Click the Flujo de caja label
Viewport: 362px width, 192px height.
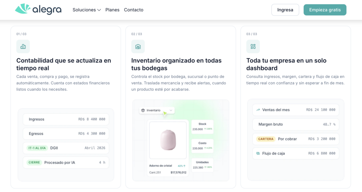274,153
